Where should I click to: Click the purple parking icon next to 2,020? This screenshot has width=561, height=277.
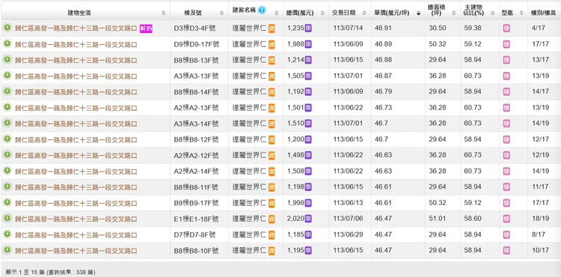308,219
